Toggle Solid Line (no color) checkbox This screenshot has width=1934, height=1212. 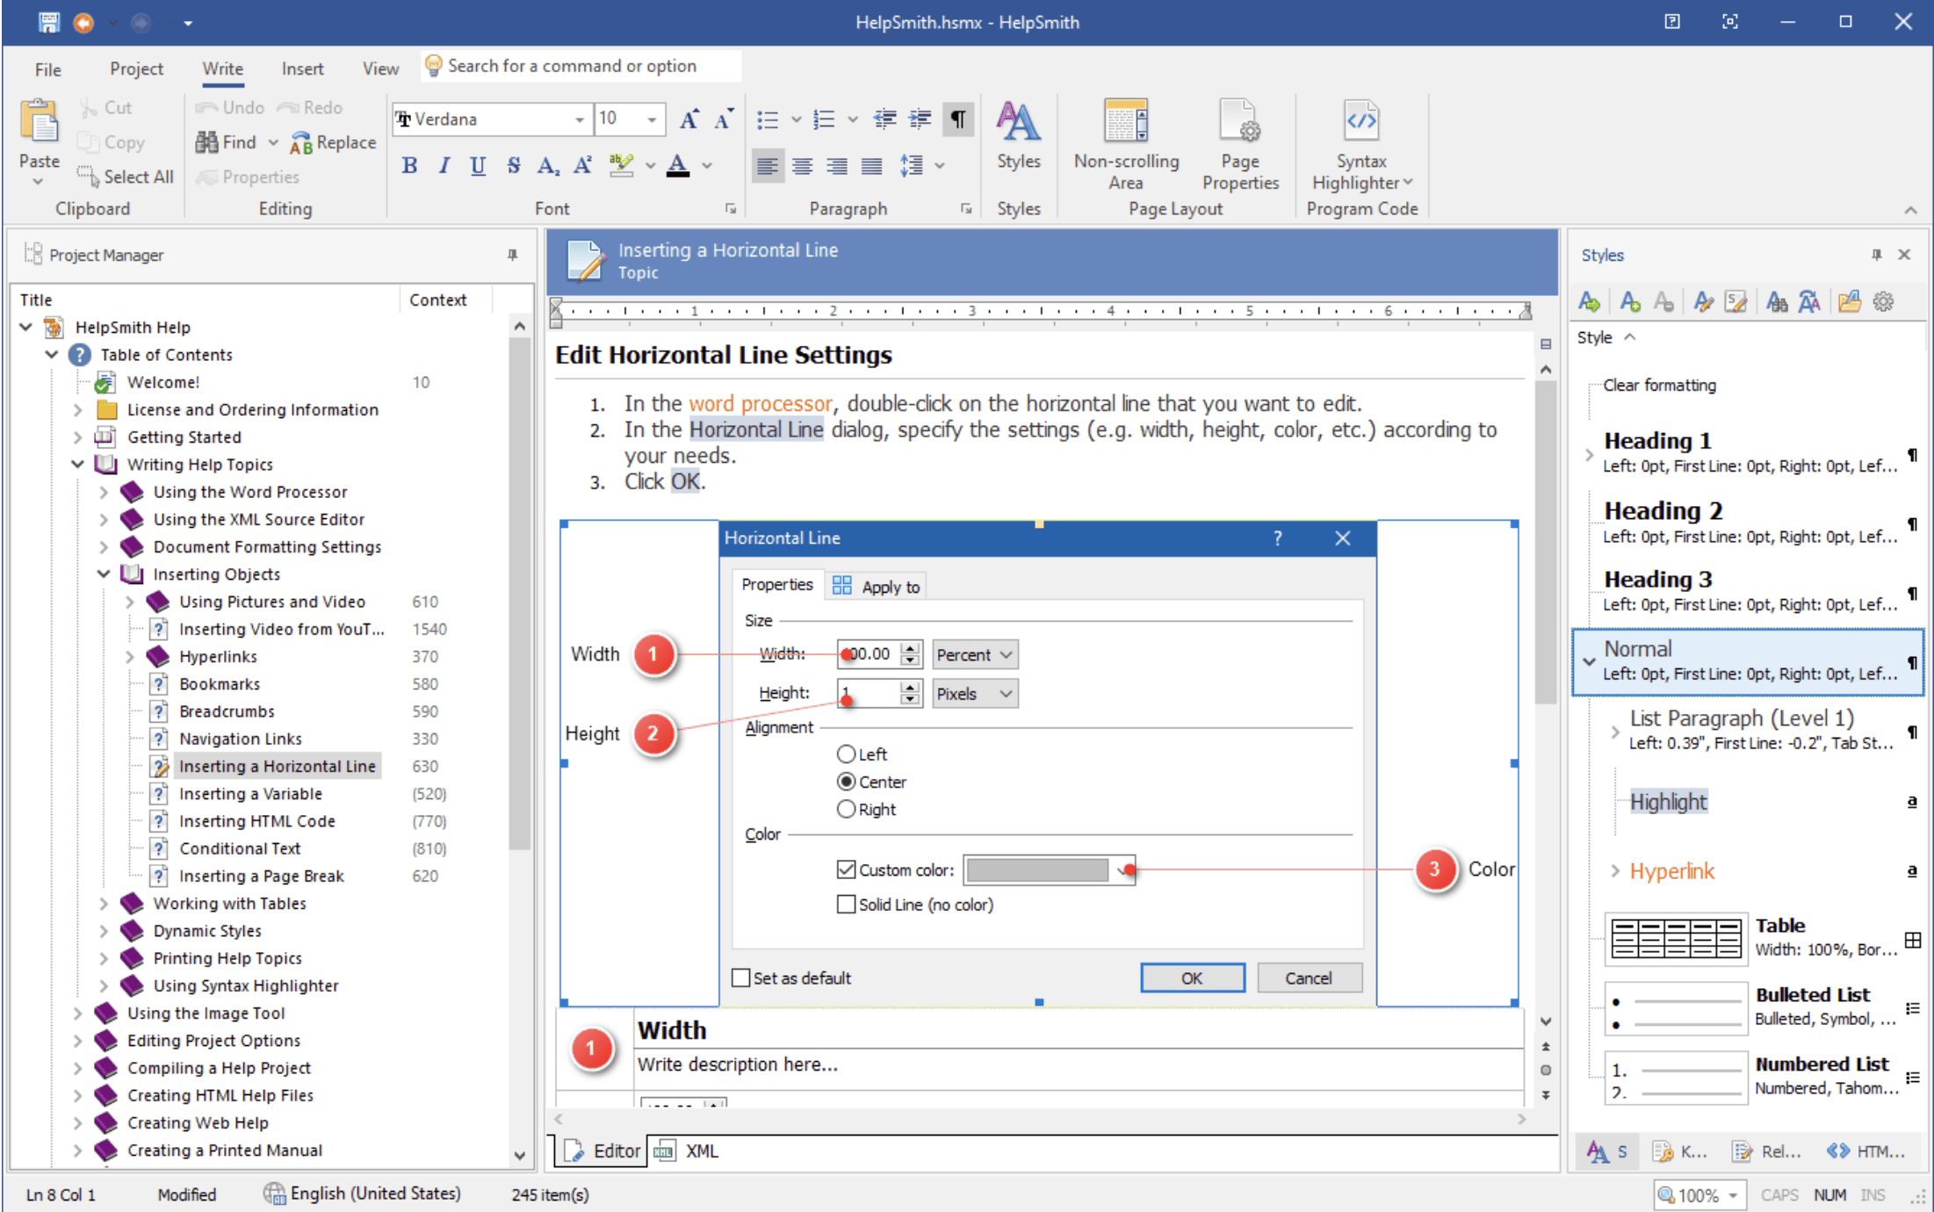click(x=846, y=904)
